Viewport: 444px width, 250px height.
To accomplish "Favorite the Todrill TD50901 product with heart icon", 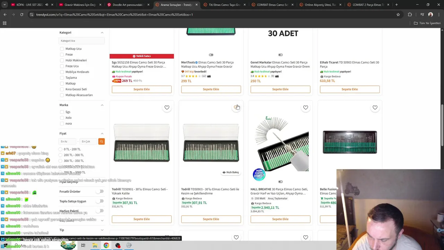I will tap(167, 108).
